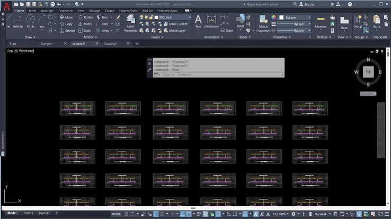Choose the Rotate tool

(x=85, y=17)
